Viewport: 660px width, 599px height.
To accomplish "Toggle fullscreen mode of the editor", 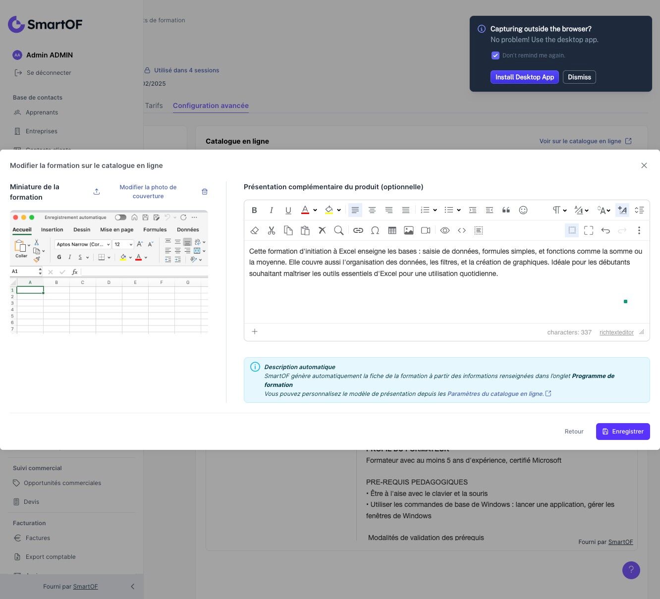I will coord(589,230).
